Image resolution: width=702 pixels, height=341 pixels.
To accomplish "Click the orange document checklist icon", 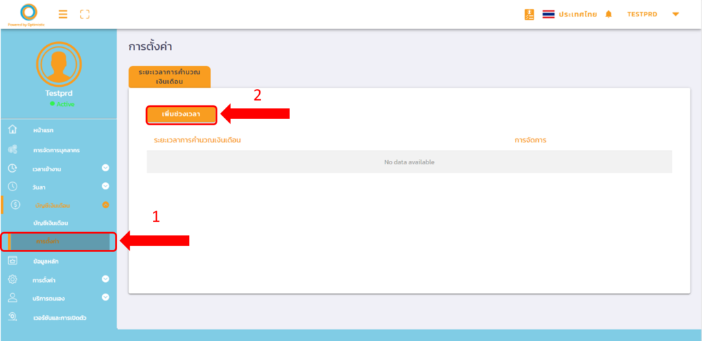I will tap(529, 14).
